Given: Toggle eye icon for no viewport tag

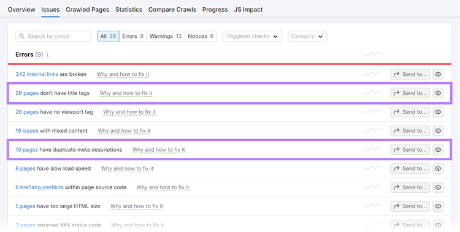Looking at the screenshot, I should point(438,112).
